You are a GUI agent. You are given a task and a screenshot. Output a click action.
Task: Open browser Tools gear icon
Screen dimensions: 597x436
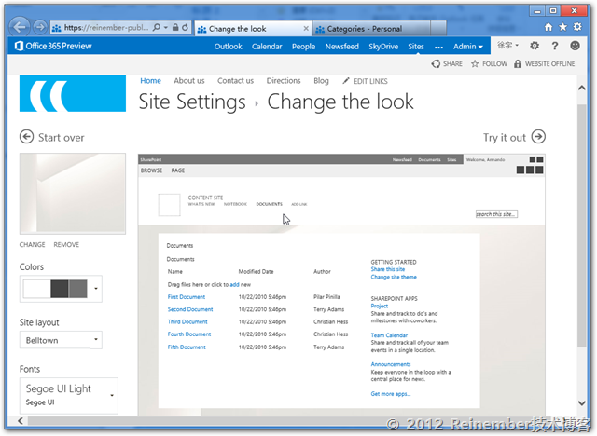[x=577, y=27]
